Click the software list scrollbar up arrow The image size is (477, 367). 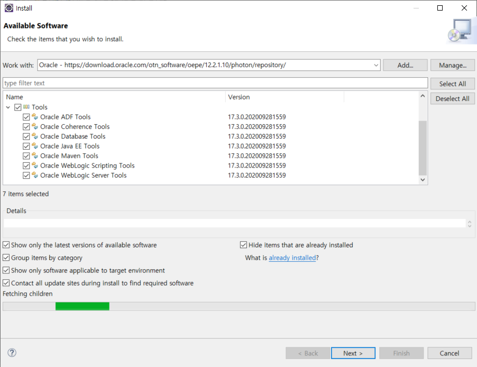pos(423,96)
